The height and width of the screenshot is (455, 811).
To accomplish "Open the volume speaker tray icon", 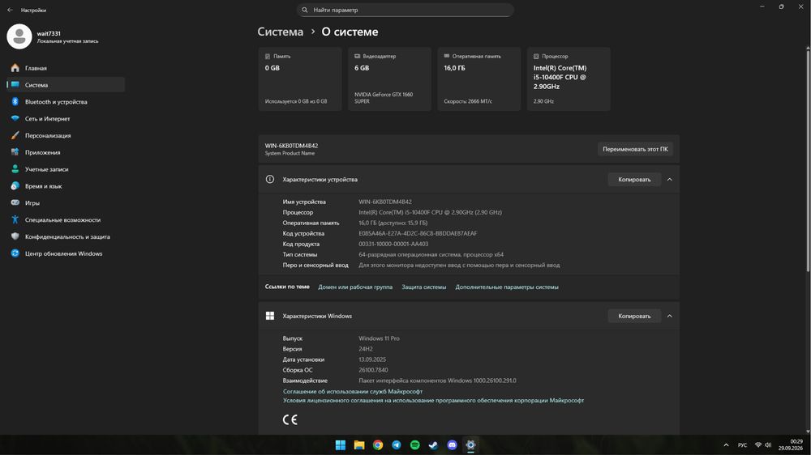I will 768,445.
